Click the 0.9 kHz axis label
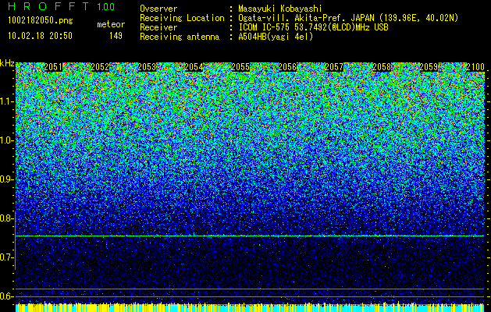The height and width of the screenshot is (312, 491). point(6,179)
